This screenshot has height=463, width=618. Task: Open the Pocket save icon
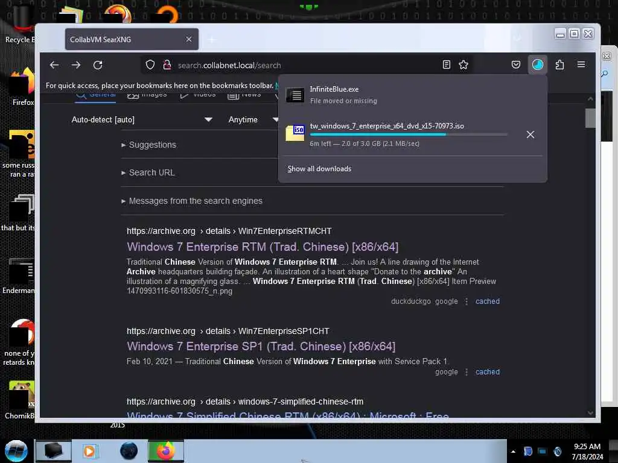516,65
